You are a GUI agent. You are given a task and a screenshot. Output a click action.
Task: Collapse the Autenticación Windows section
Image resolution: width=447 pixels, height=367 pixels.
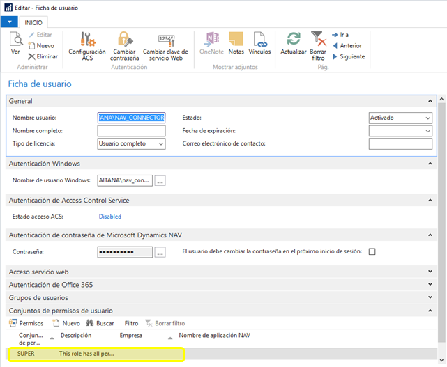pyautogui.click(x=430, y=164)
